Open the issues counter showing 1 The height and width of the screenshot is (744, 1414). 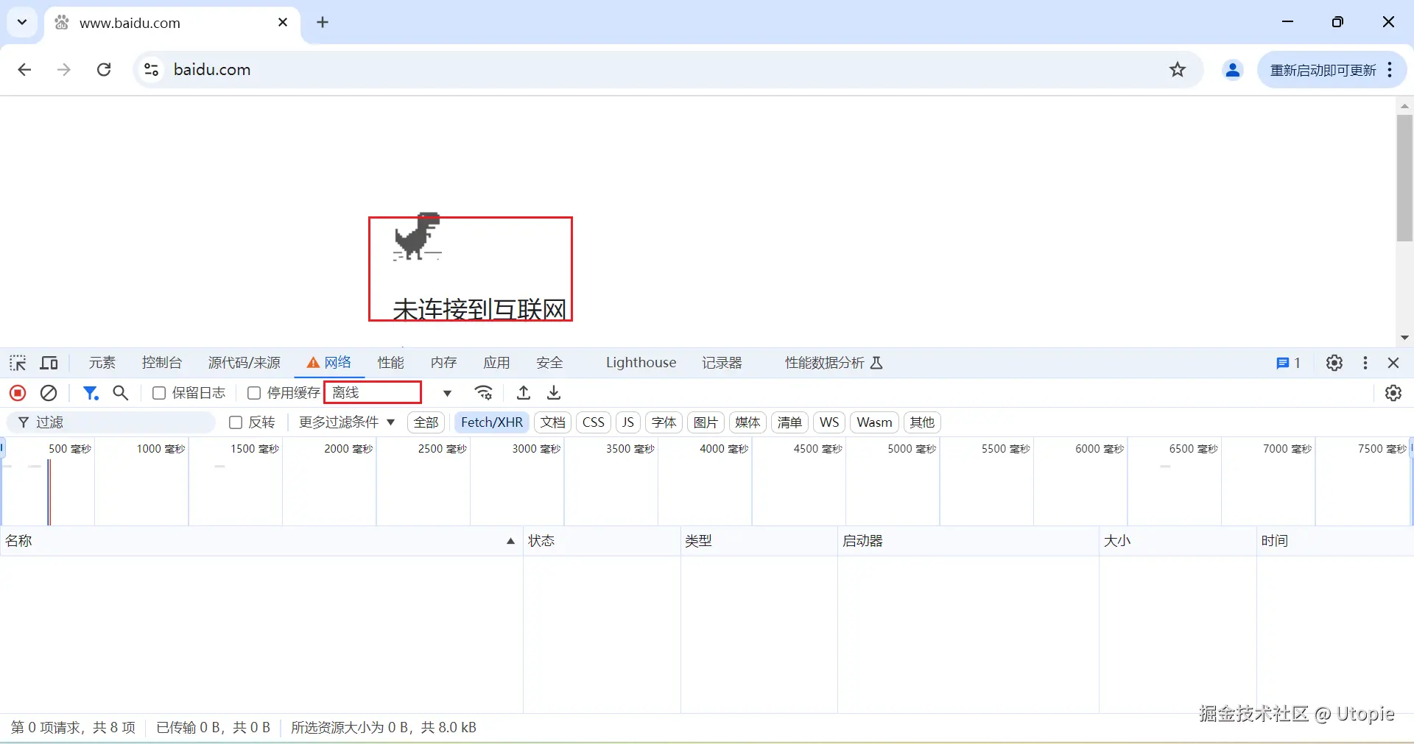point(1288,363)
